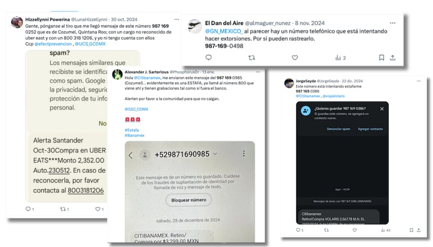
Task: Go back using the arrow beside +529871690985
Action: click(130, 155)
